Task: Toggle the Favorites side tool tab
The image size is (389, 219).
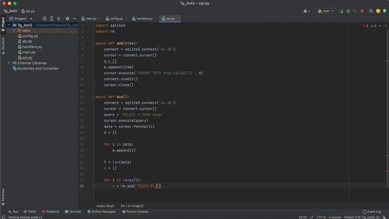Action: (x=3, y=197)
